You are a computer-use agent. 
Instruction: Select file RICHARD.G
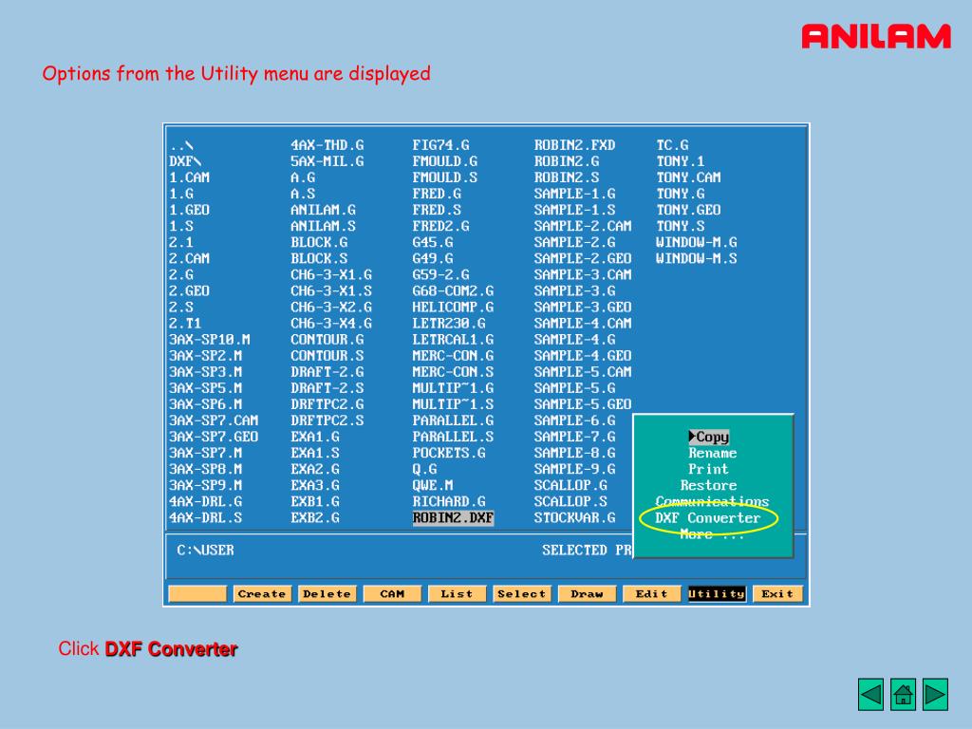point(449,501)
